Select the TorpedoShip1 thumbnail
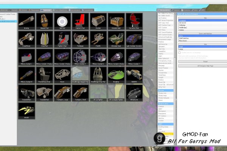This screenshot has width=227, height=151. click(26, 93)
